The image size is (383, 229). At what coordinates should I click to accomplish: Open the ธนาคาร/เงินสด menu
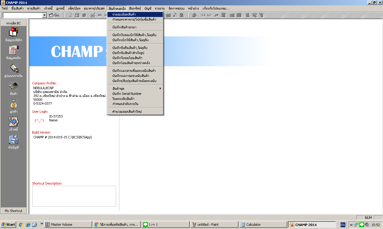(x=94, y=8)
